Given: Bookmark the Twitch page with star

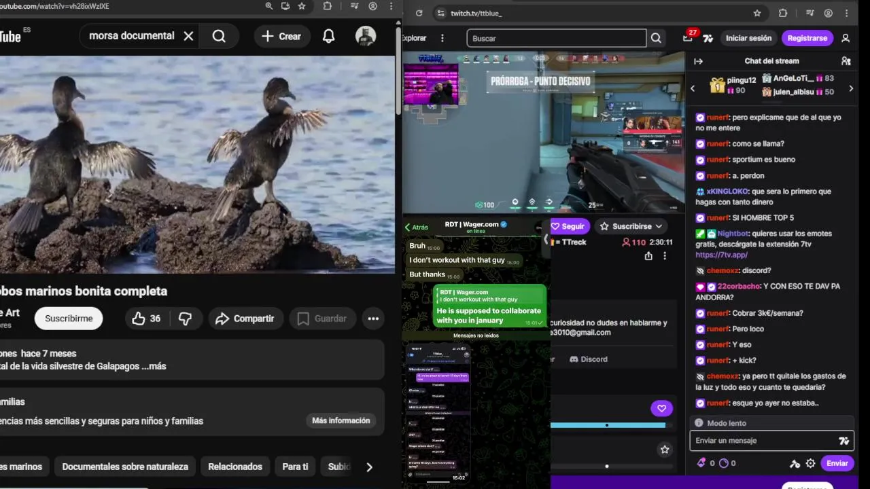Looking at the screenshot, I should (757, 13).
